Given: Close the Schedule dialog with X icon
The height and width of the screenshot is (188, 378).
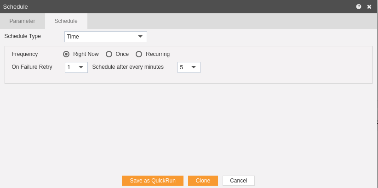Looking at the screenshot, I should 369,7.
